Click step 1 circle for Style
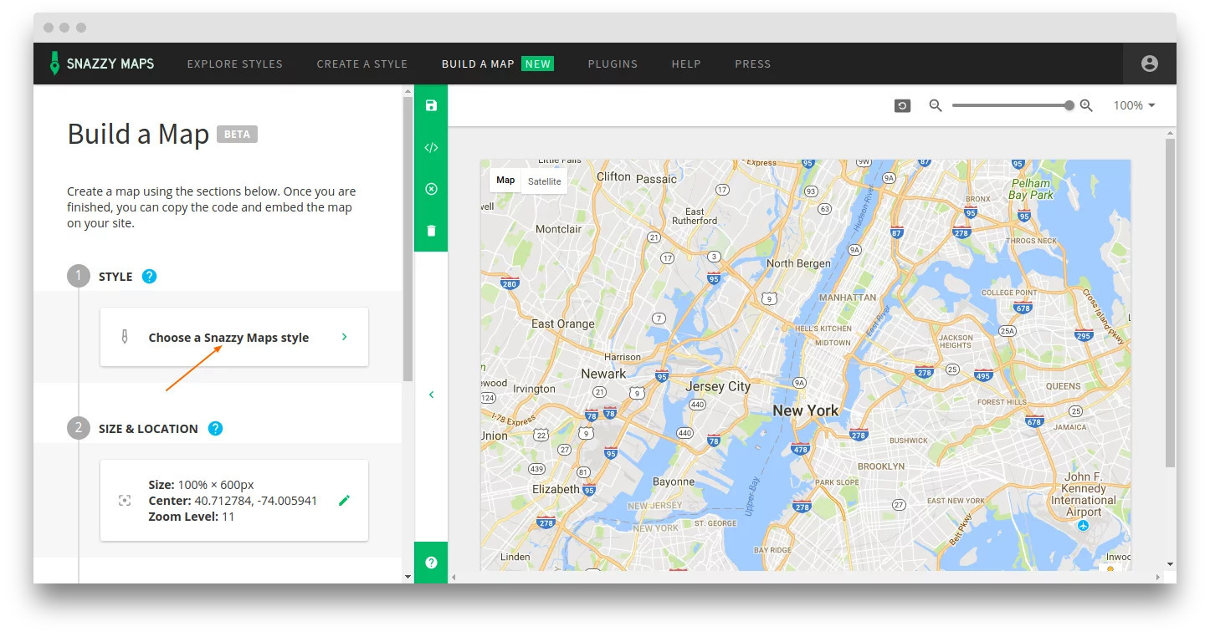The image size is (1210, 642). point(79,277)
